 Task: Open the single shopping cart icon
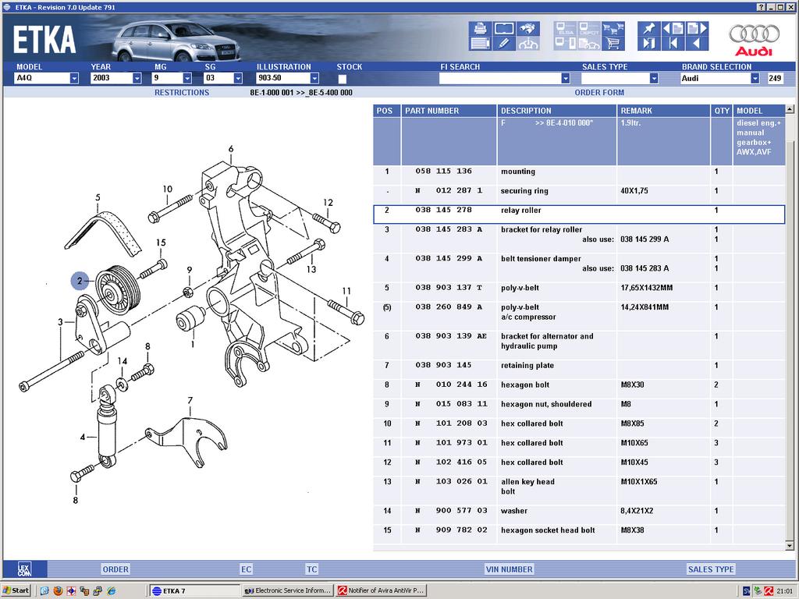(614, 44)
